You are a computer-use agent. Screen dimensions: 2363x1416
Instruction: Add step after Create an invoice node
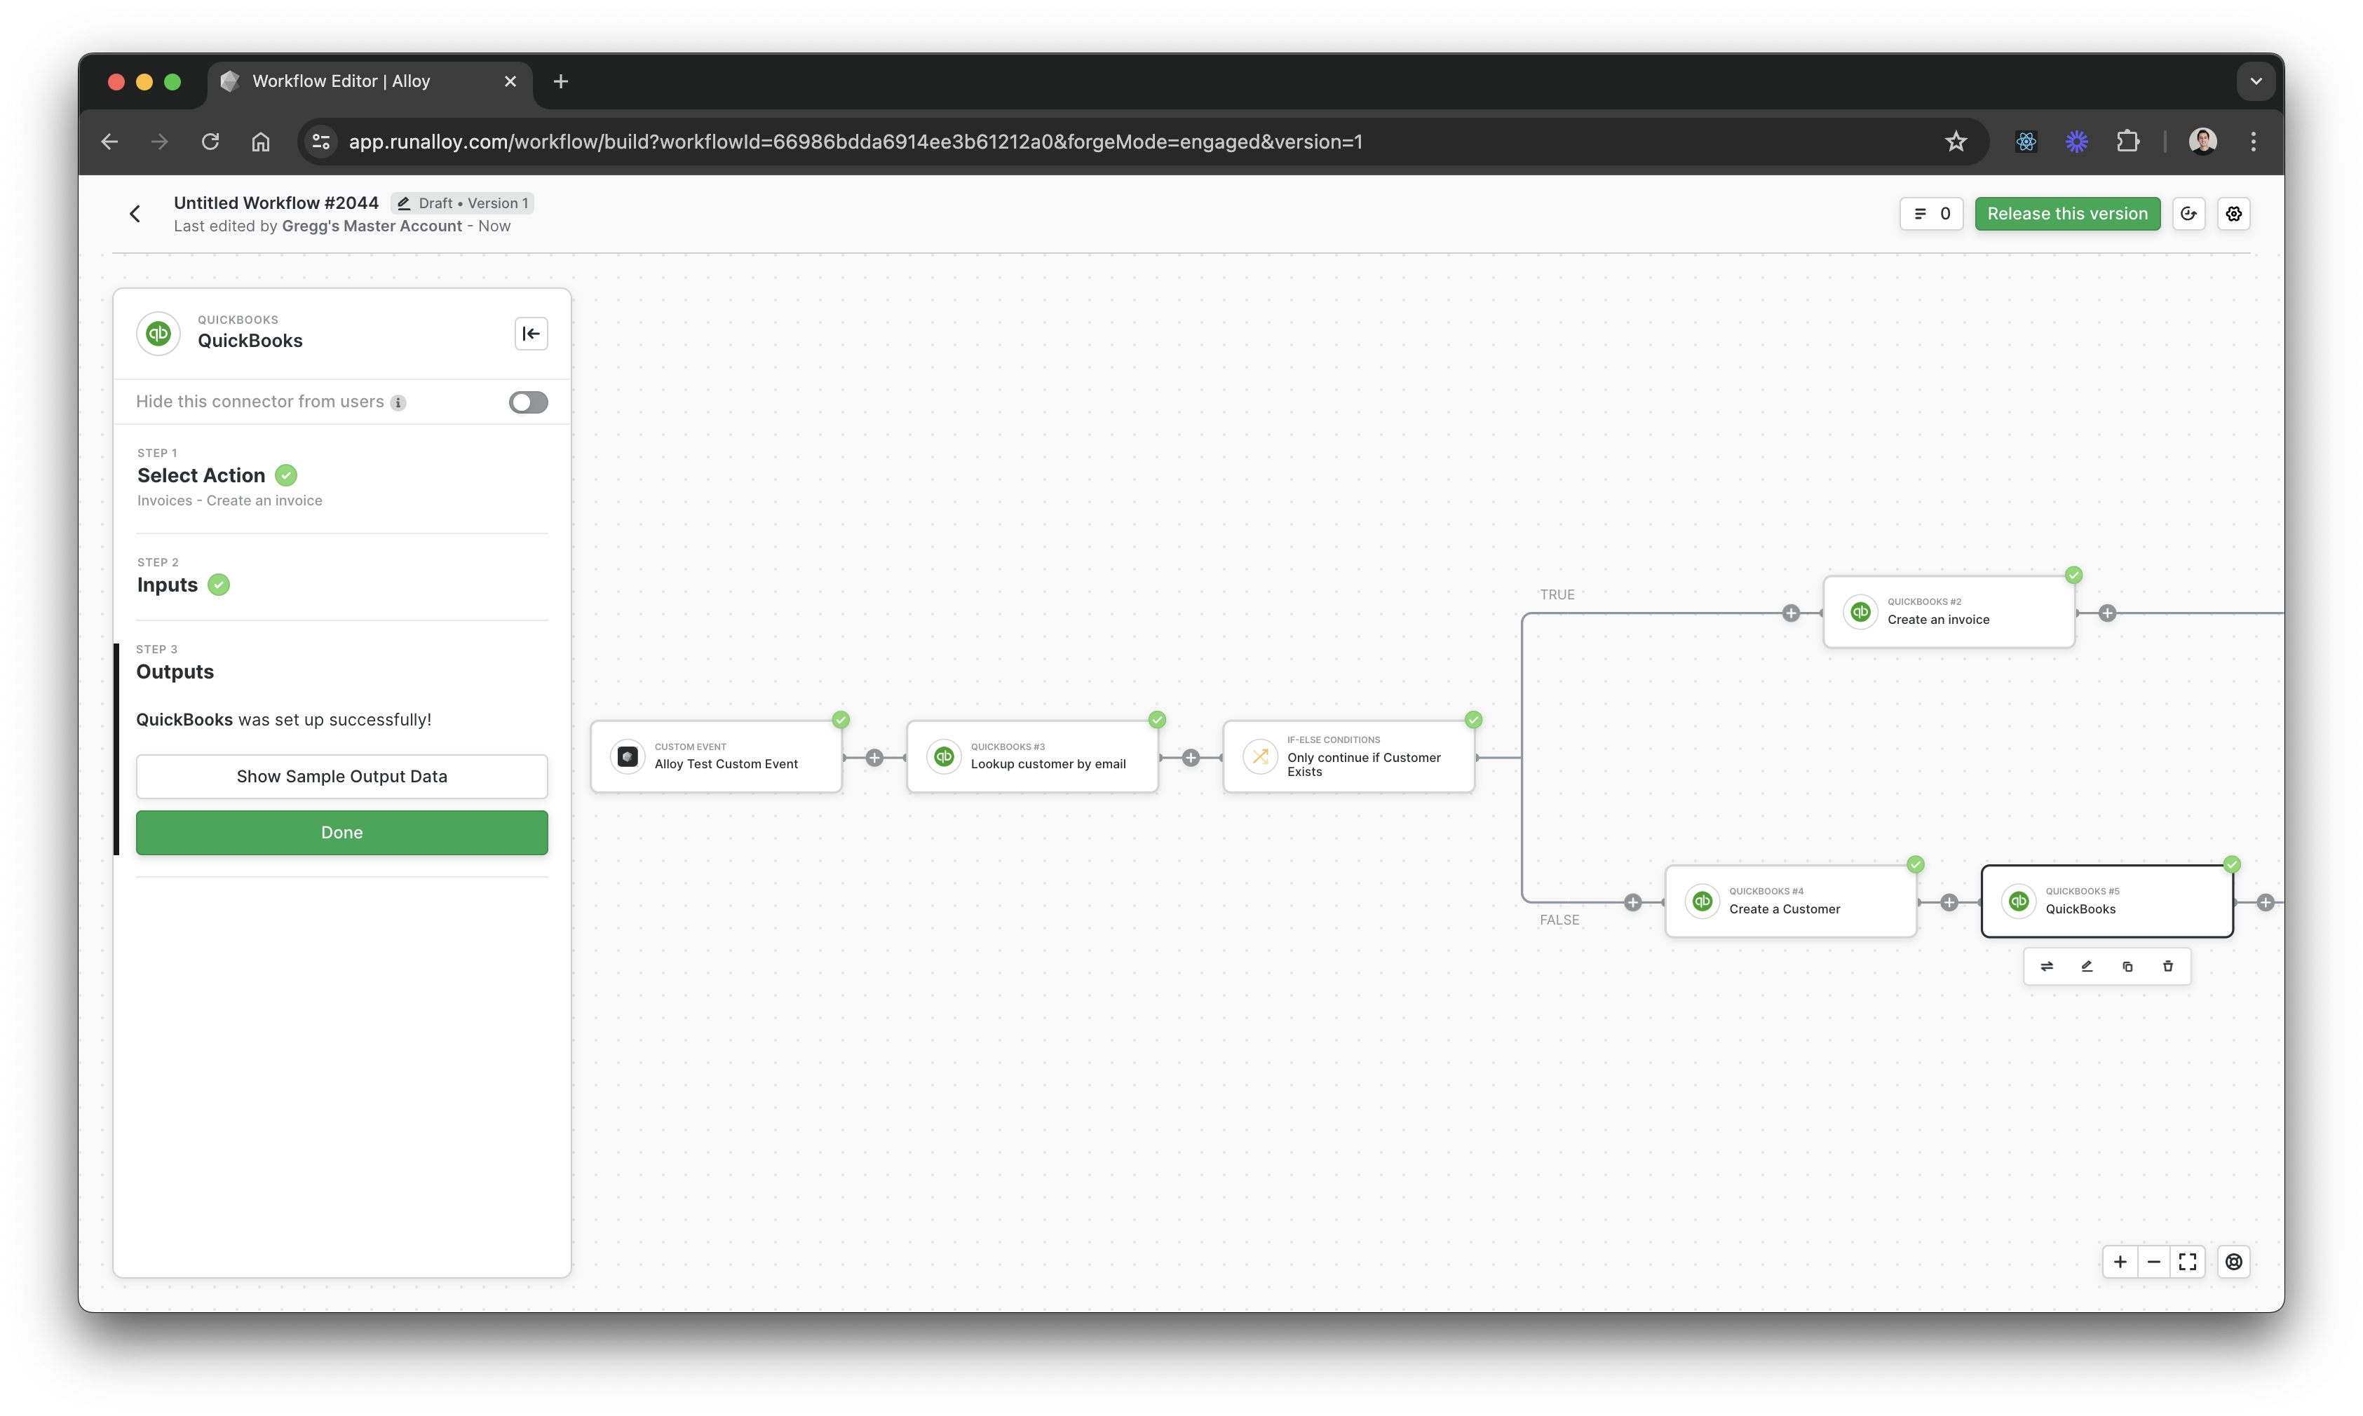pos(2107,613)
